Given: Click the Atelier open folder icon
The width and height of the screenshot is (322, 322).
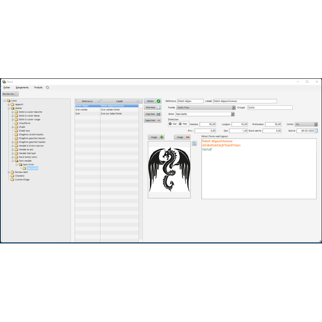Looking at the screenshot, I should click(x=13, y=108).
